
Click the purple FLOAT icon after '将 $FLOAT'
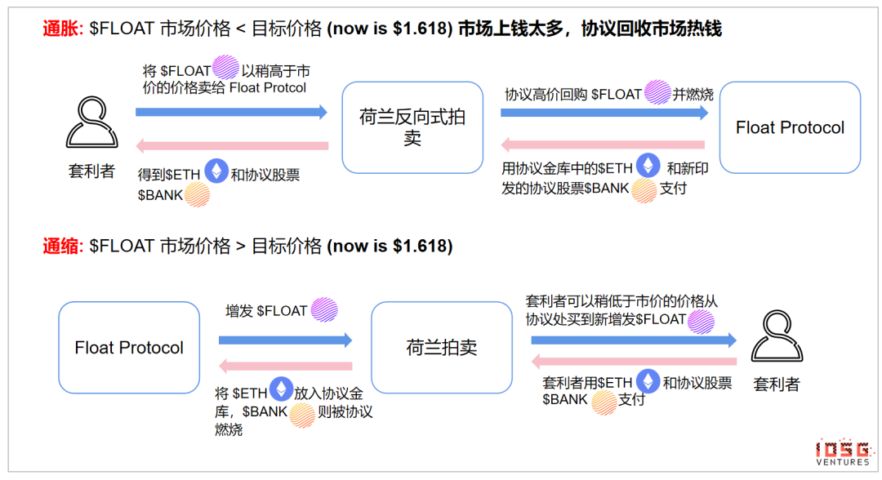pyautogui.click(x=225, y=68)
